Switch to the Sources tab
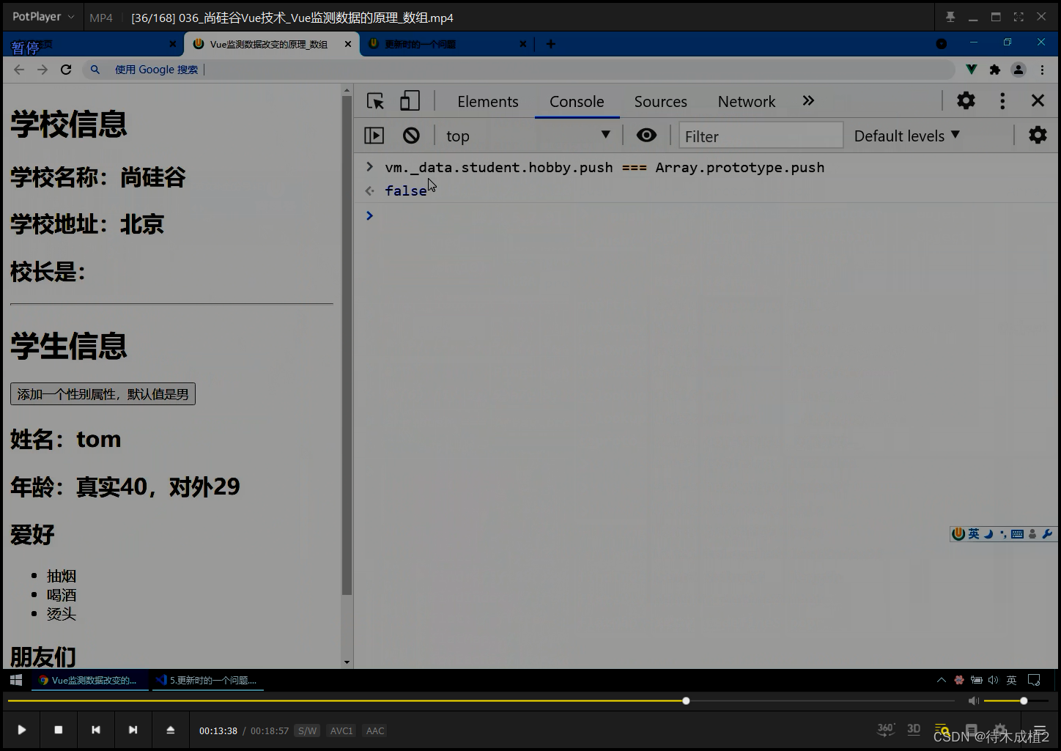 tap(660, 102)
